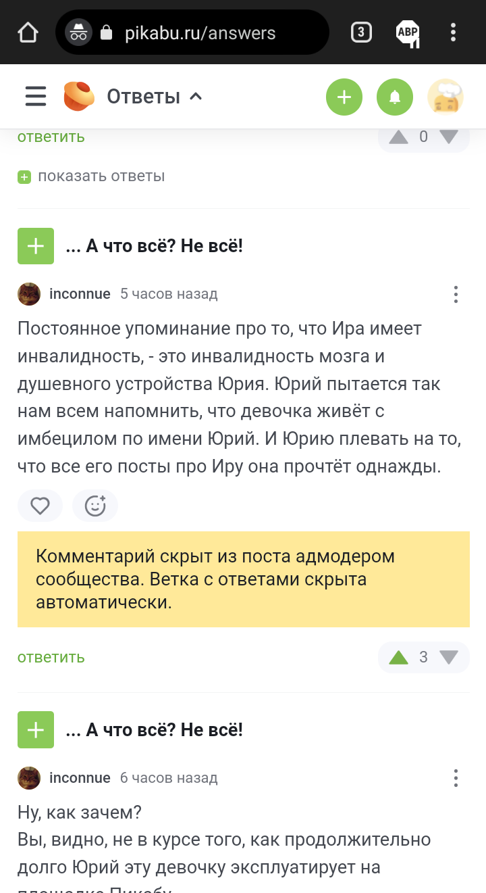The width and height of the screenshot is (486, 893).
Task: Tap the address bar URL pikabu.ru/answers
Action: [200, 32]
